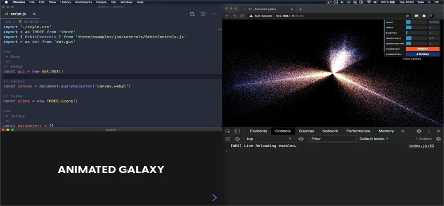Open the Default levels dropdown
The width and height of the screenshot is (444, 206).
[x=374, y=139]
